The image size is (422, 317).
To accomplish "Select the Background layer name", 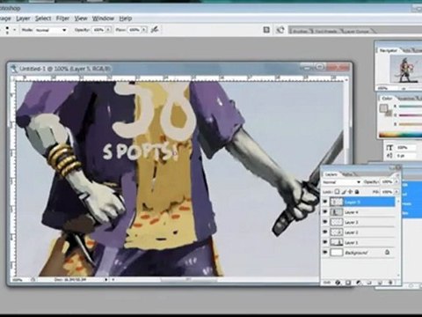I will (x=356, y=253).
